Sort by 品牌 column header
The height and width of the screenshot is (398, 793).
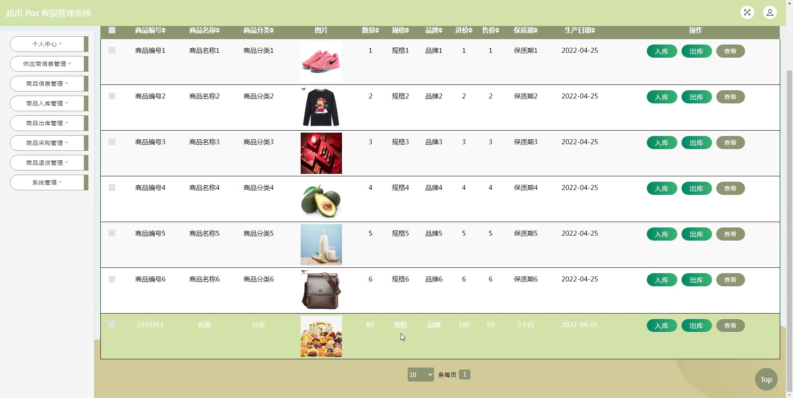[434, 30]
